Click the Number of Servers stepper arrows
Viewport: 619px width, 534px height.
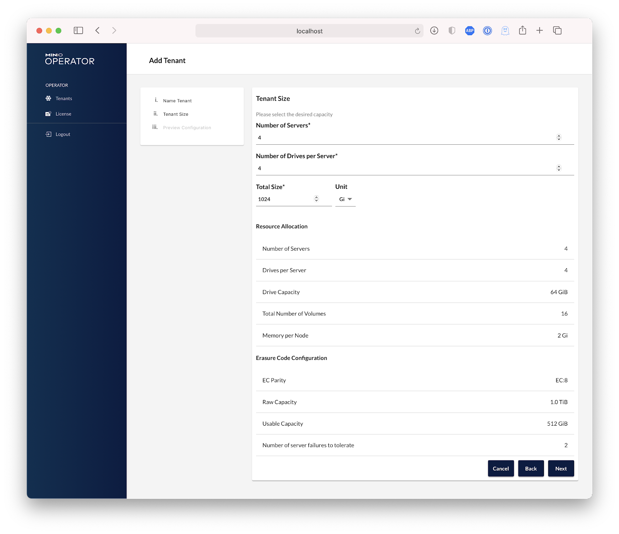(x=559, y=137)
